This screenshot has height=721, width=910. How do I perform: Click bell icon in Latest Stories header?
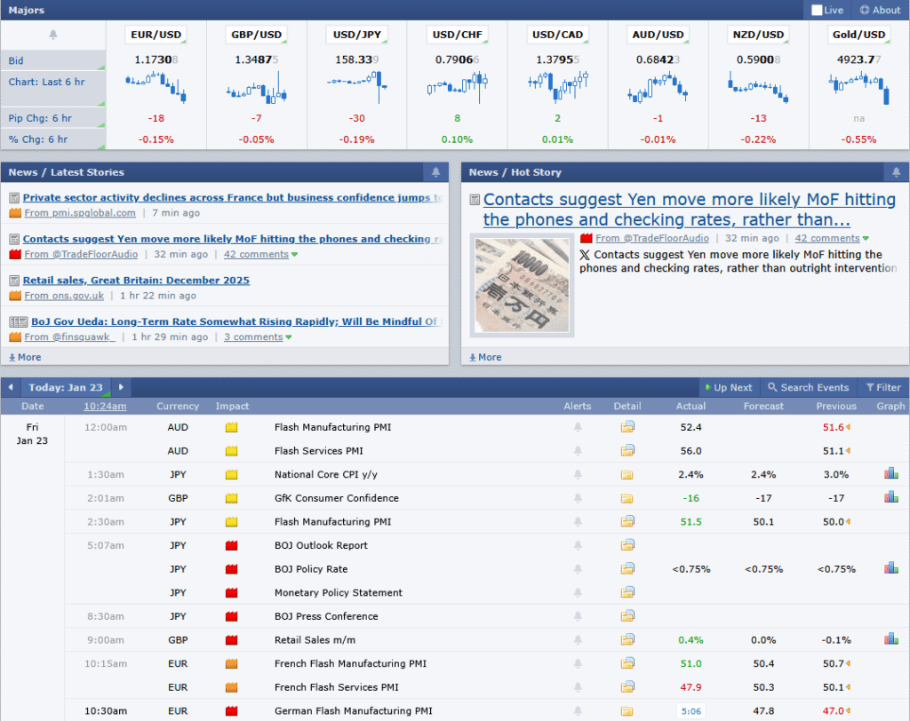(x=435, y=172)
